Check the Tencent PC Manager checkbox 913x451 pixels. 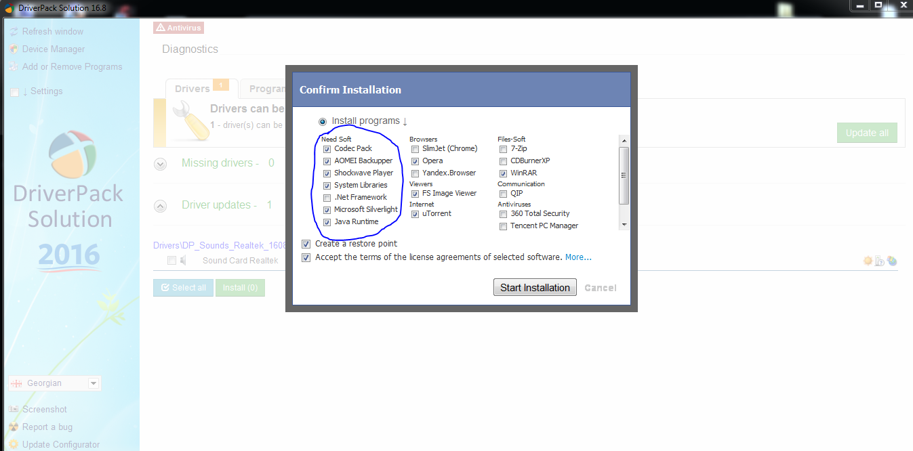504,226
